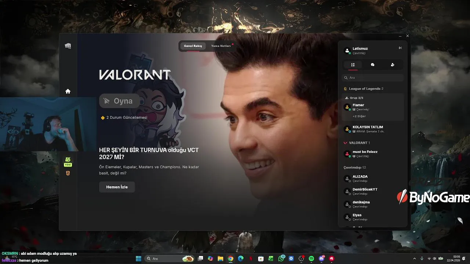Select offline friend denikejma
Viewport: 470px width, 264px height.
click(x=373, y=204)
